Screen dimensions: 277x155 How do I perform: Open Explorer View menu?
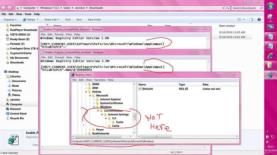(x=19, y=14)
